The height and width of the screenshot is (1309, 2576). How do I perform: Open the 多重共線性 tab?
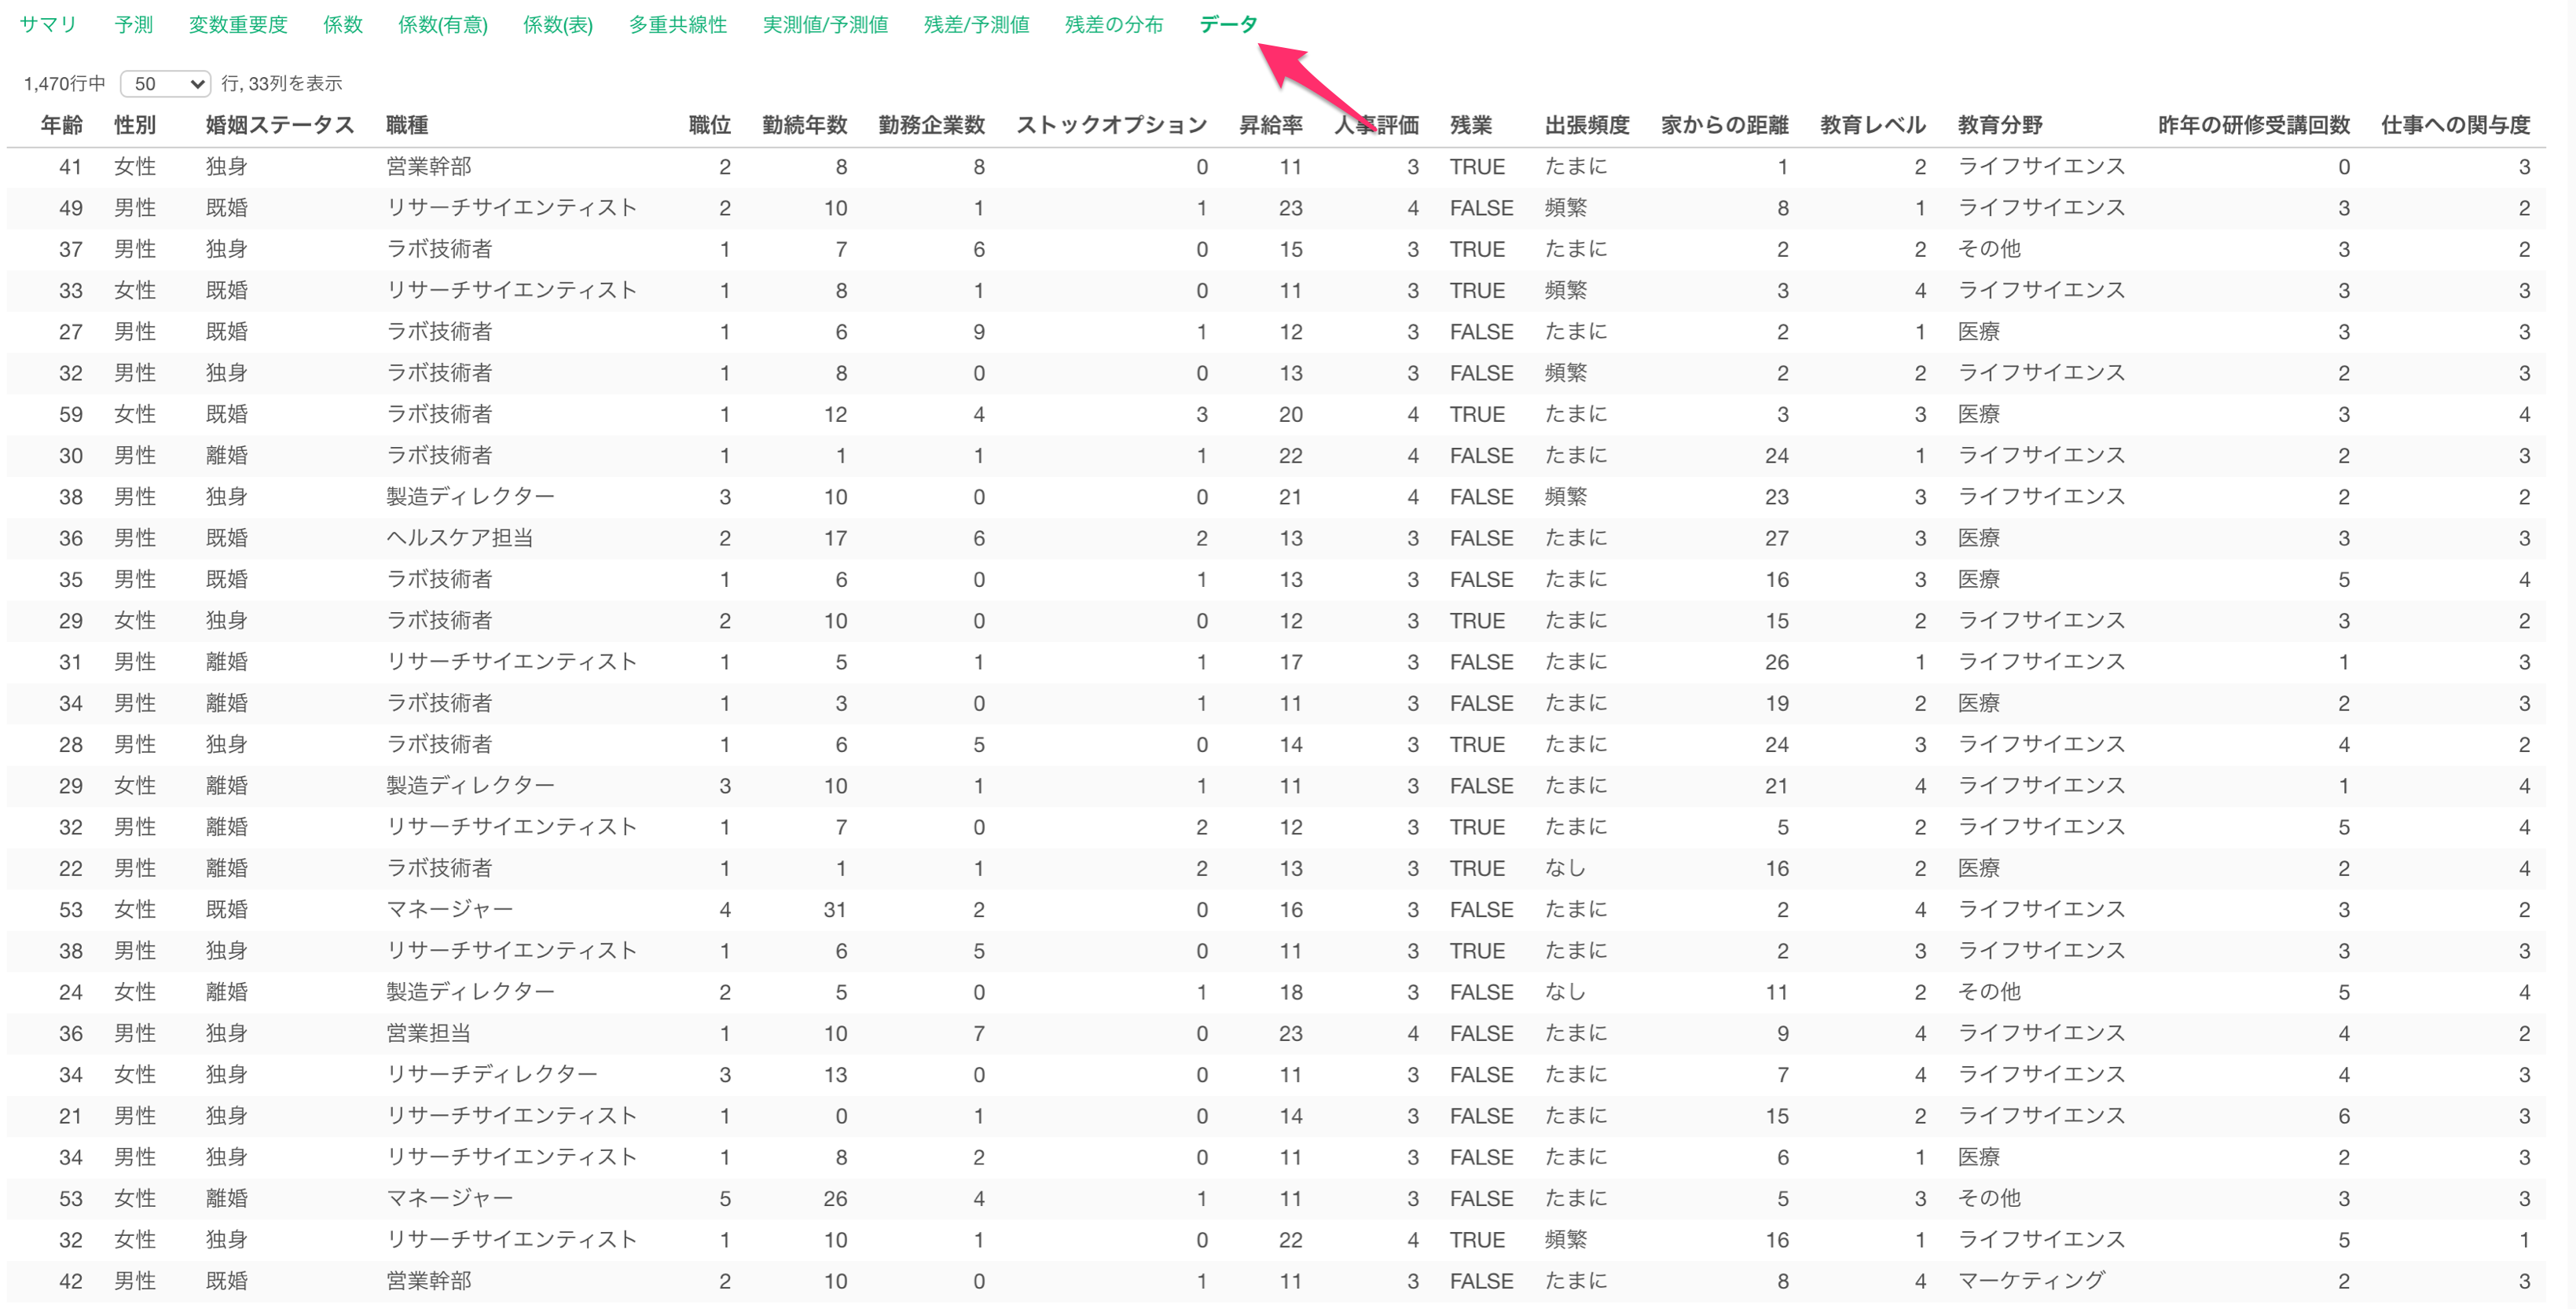(678, 25)
